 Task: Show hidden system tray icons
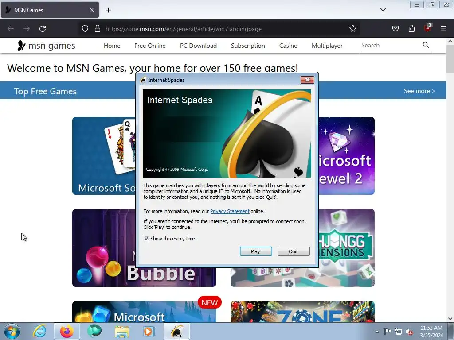click(x=377, y=332)
